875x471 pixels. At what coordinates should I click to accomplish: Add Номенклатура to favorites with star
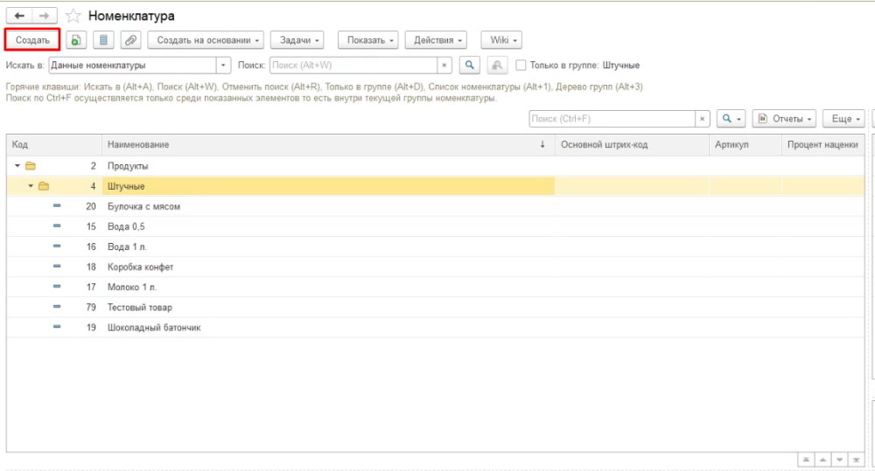73,16
